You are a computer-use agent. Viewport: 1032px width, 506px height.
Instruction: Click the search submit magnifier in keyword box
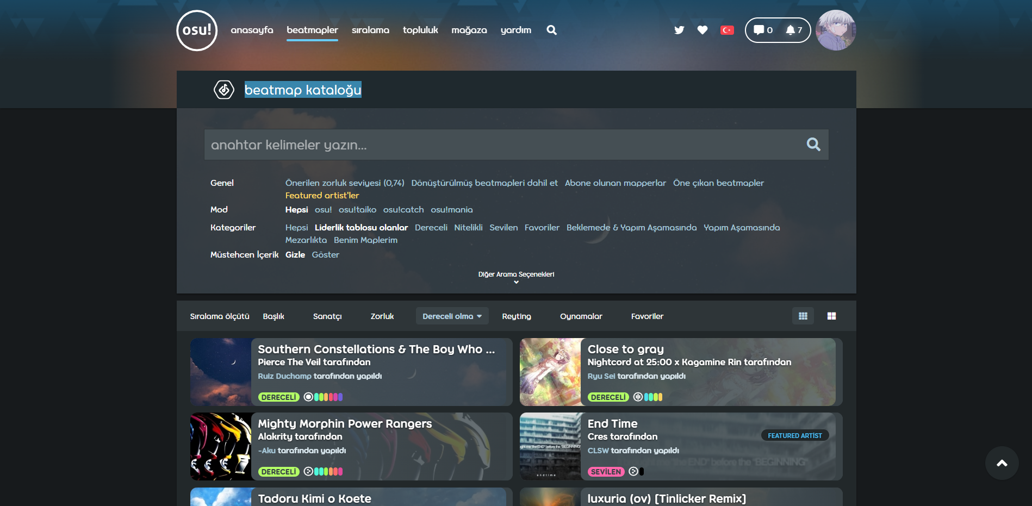click(x=813, y=144)
